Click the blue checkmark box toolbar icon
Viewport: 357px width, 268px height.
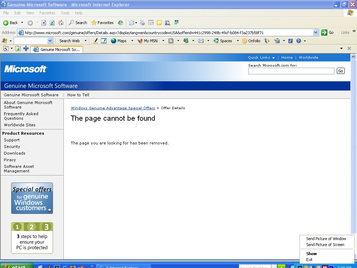290,41
